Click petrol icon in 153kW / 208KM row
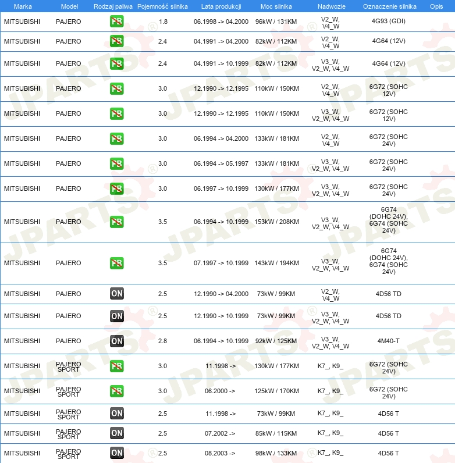Screen dimensions: 455x463 (117, 222)
